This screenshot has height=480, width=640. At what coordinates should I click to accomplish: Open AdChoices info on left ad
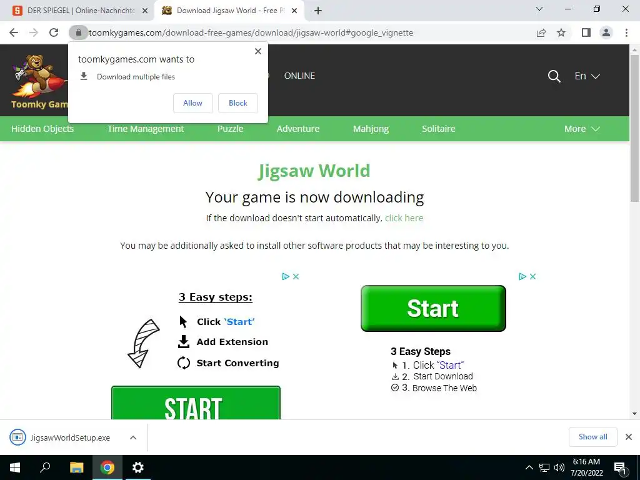(x=286, y=276)
